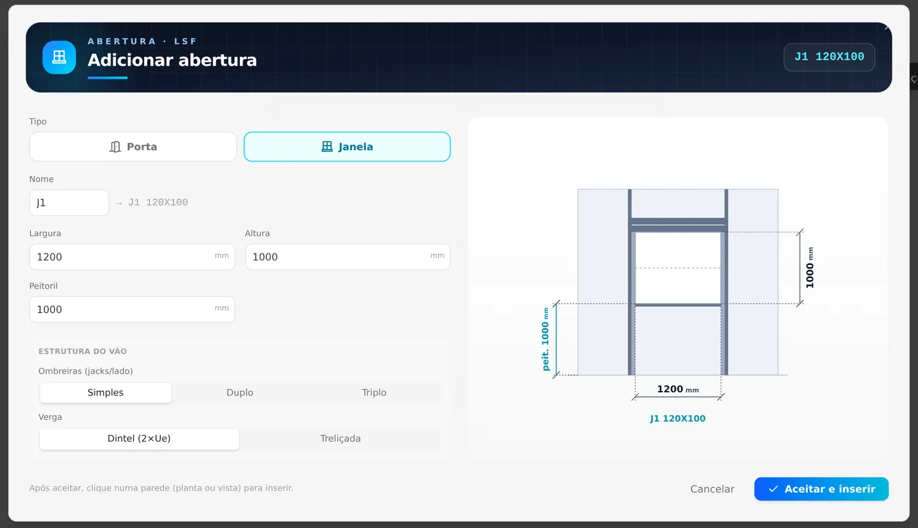Click the ESTRUTURA DO VÃO section heading
918x528 pixels.
tap(83, 352)
